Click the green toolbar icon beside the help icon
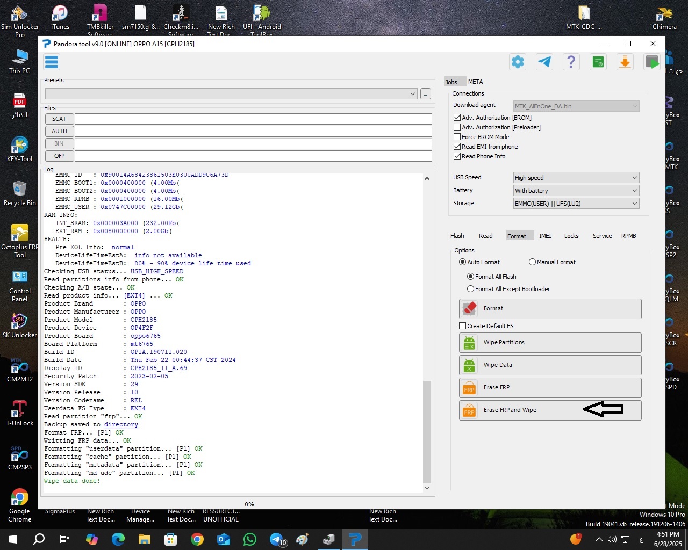The width and height of the screenshot is (688, 550). click(598, 62)
